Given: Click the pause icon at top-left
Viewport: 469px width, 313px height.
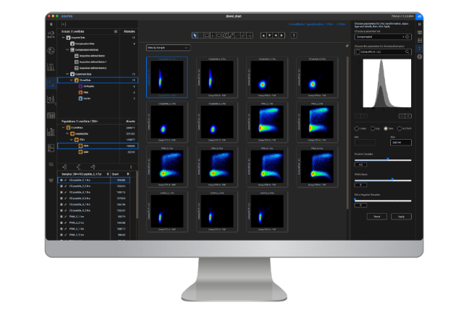Looking at the screenshot, I should pyautogui.click(x=51, y=24).
